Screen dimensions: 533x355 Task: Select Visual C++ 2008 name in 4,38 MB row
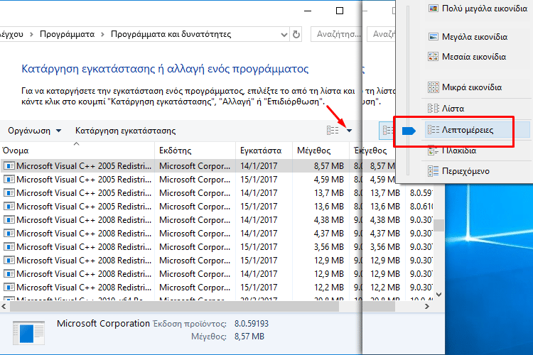[x=84, y=220]
